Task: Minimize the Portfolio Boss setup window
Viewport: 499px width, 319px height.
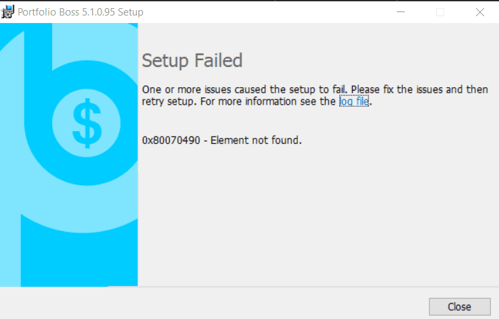Action: (399, 12)
